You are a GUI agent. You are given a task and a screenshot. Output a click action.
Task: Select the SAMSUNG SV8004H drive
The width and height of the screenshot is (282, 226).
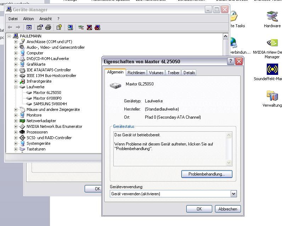50,104
